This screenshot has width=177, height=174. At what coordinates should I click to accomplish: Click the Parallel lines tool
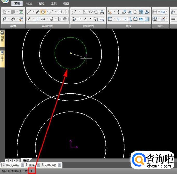coord(37,12)
